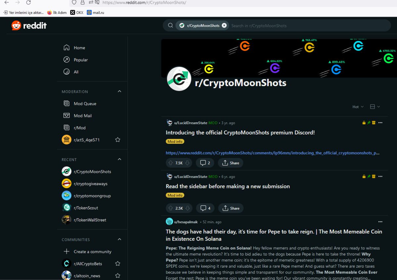Viewport: 397px width, 280px height.
Task: Downvote the Read the sidebar post
Action: tap(187, 208)
